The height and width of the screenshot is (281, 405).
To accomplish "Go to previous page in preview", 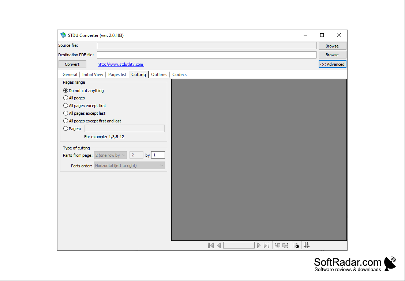I will click(219, 246).
